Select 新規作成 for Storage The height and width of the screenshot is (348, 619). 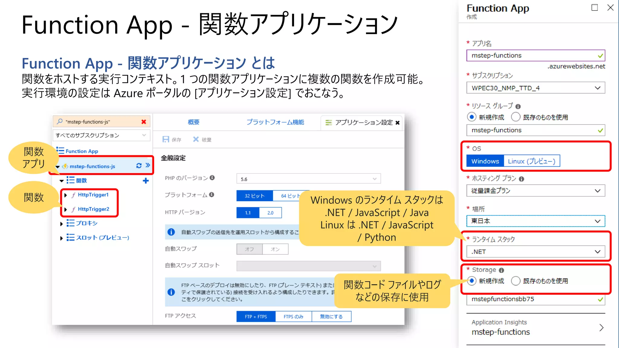[x=472, y=281]
